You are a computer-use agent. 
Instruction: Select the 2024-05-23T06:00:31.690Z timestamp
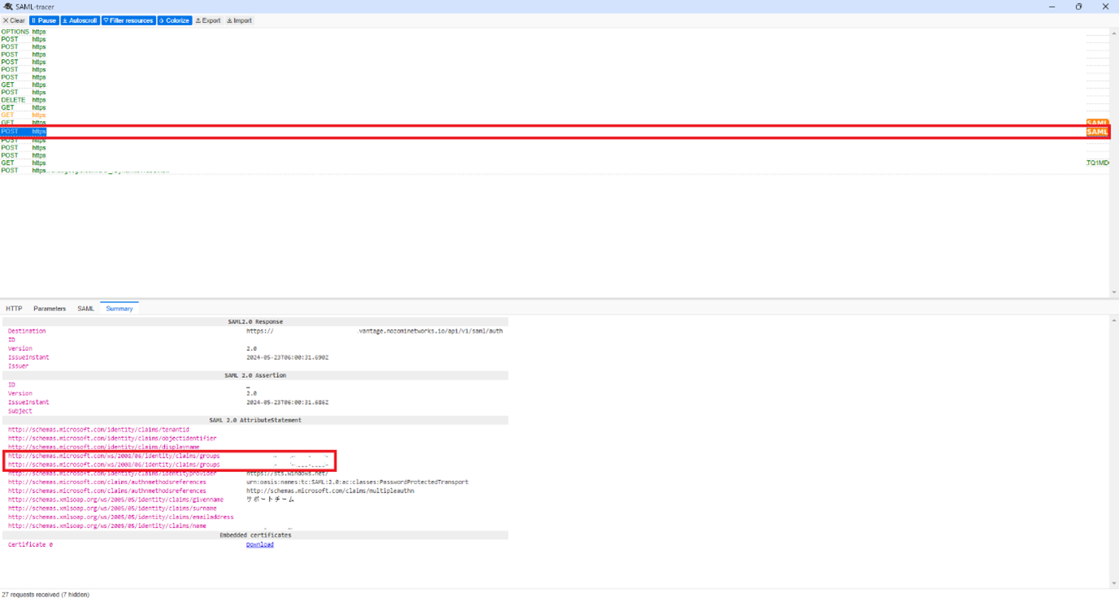288,357
